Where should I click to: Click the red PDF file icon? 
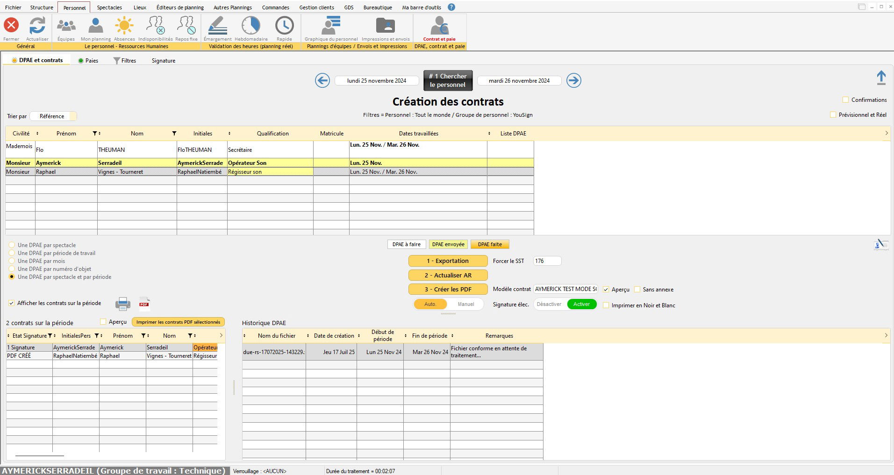pos(144,304)
